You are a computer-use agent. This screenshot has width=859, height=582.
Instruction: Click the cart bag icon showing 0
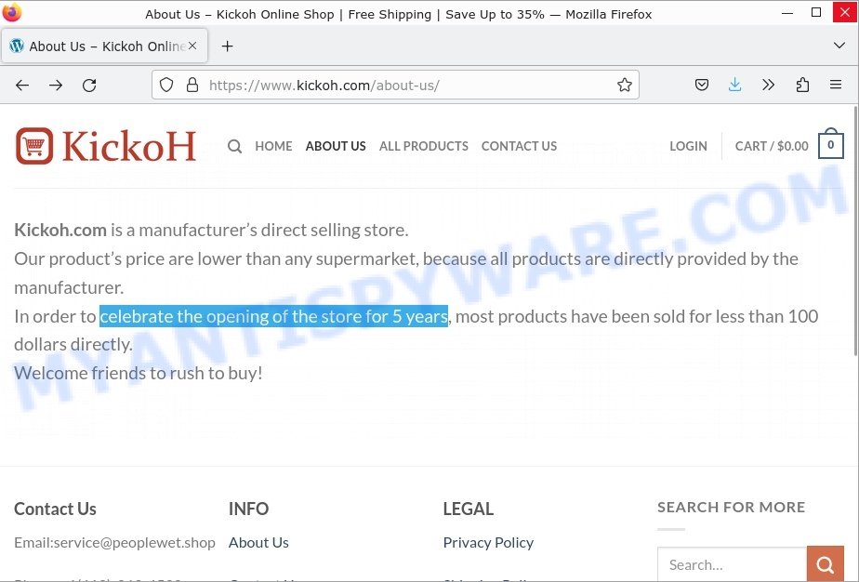pyautogui.click(x=831, y=143)
